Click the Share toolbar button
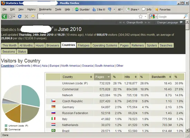This screenshot has height=138, width=190. coord(133,9)
